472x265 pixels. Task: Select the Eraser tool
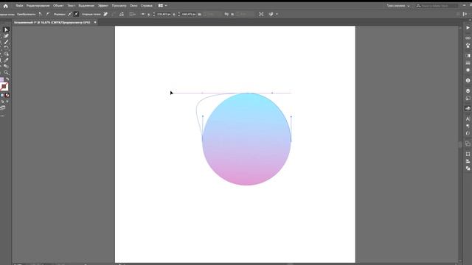(x=6, y=66)
